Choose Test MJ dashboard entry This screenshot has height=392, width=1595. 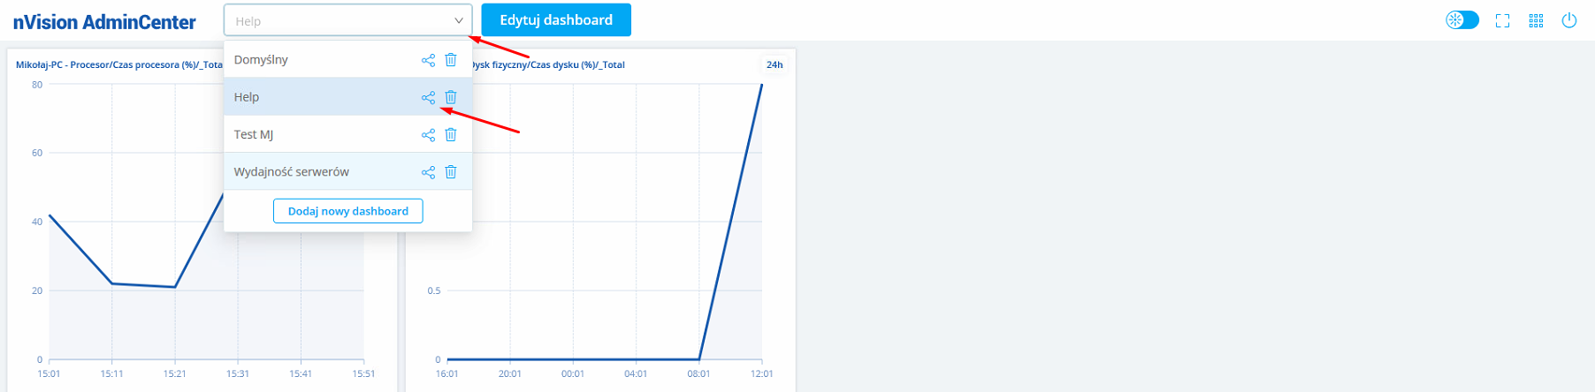pyautogui.click(x=254, y=135)
